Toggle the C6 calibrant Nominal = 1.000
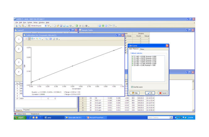 [x=132, y=66]
